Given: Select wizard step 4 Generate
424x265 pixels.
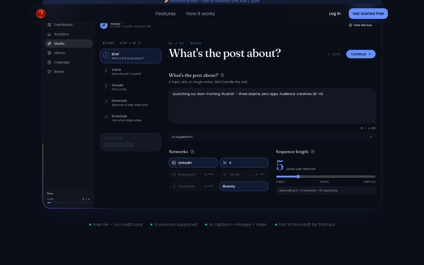Looking at the screenshot, I should click(x=131, y=103).
